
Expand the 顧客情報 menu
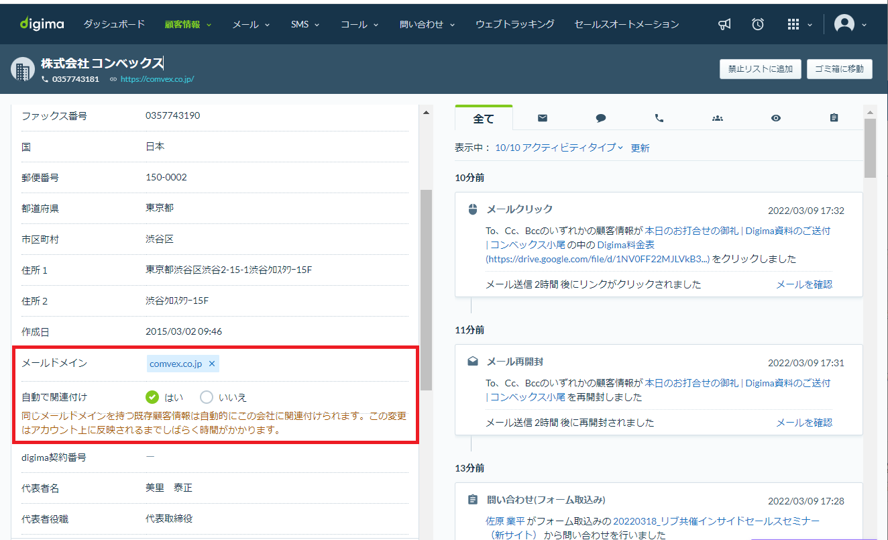coord(188,24)
